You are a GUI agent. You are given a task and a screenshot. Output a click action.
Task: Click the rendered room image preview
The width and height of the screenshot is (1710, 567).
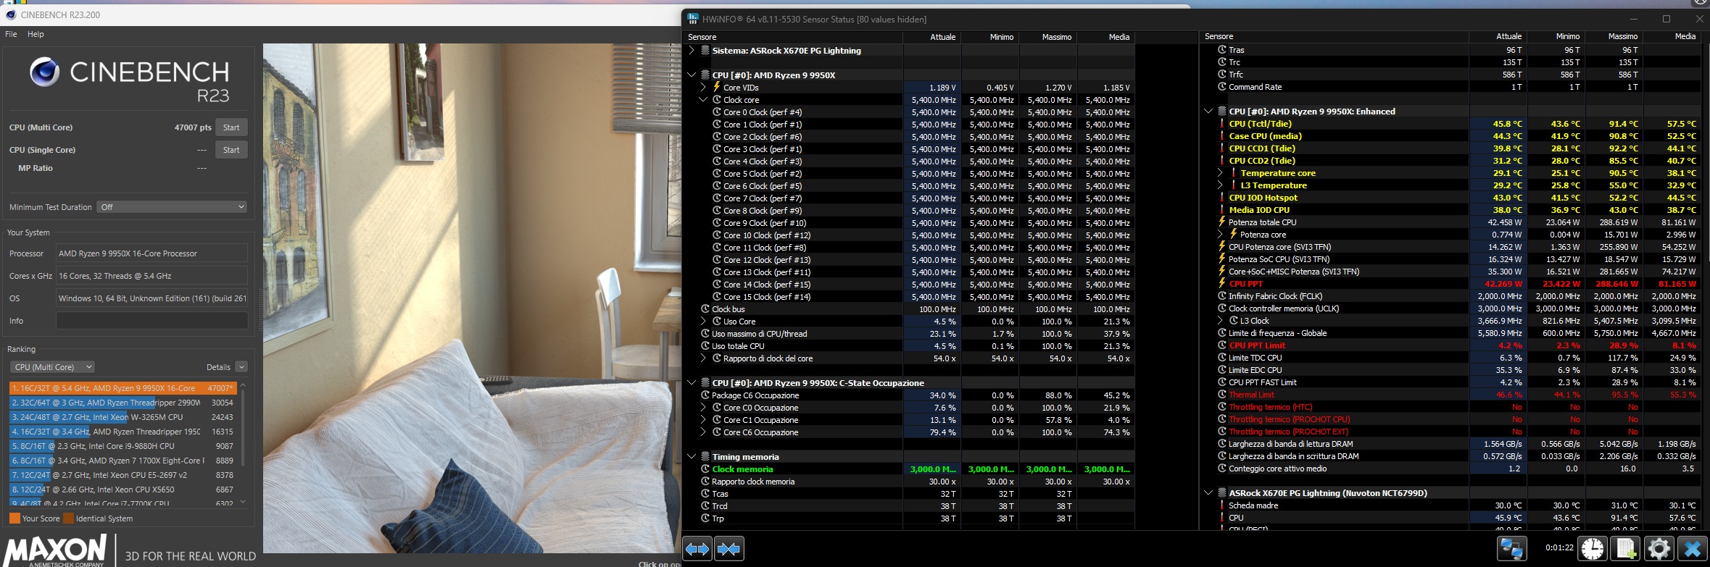click(x=471, y=298)
